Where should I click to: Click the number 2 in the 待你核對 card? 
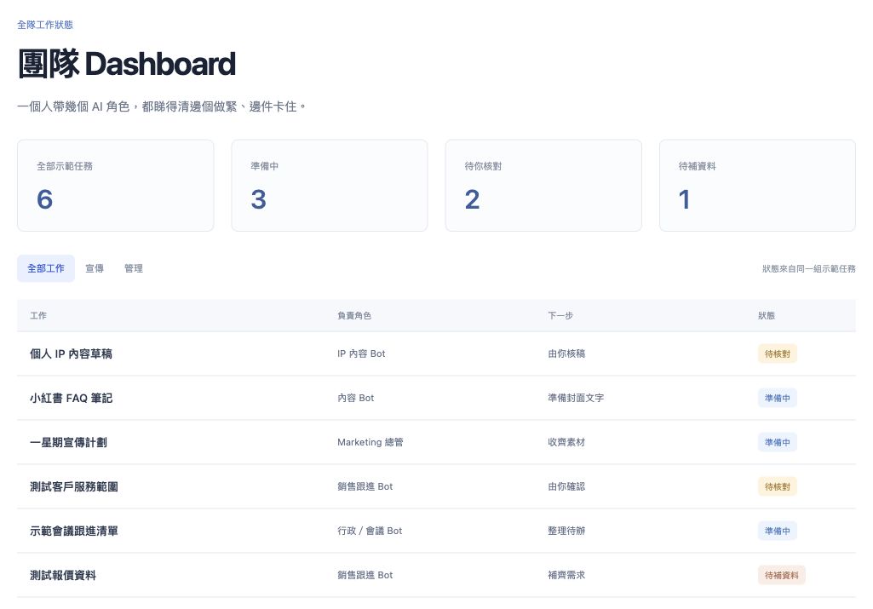coord(472,199)
